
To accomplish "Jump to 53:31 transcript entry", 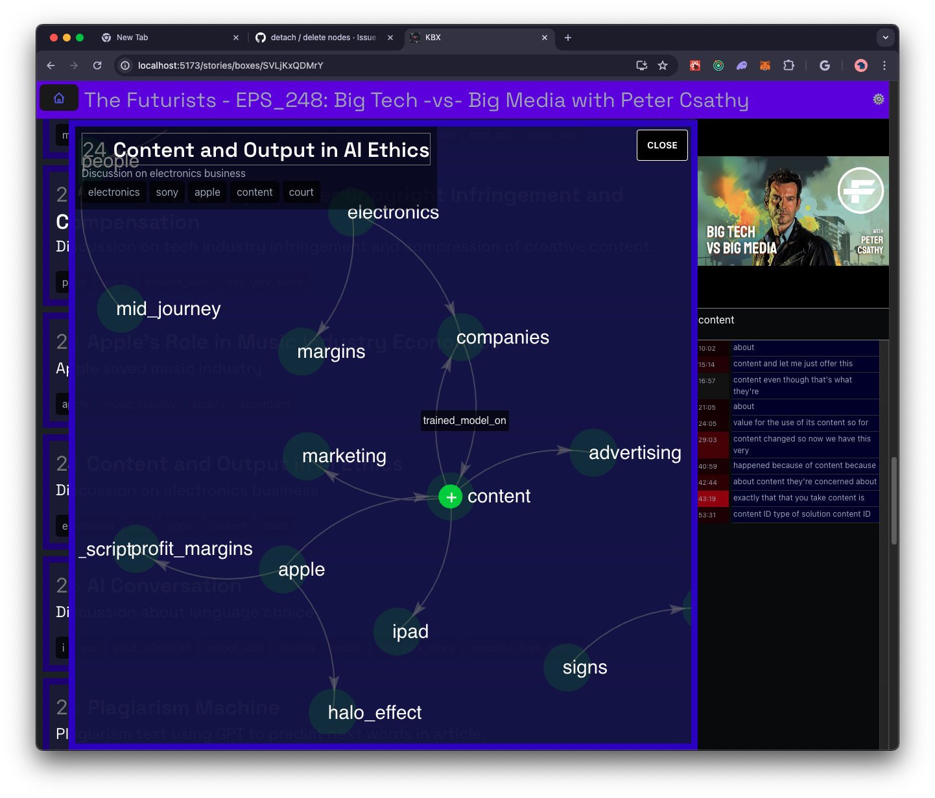I will 788,515.
